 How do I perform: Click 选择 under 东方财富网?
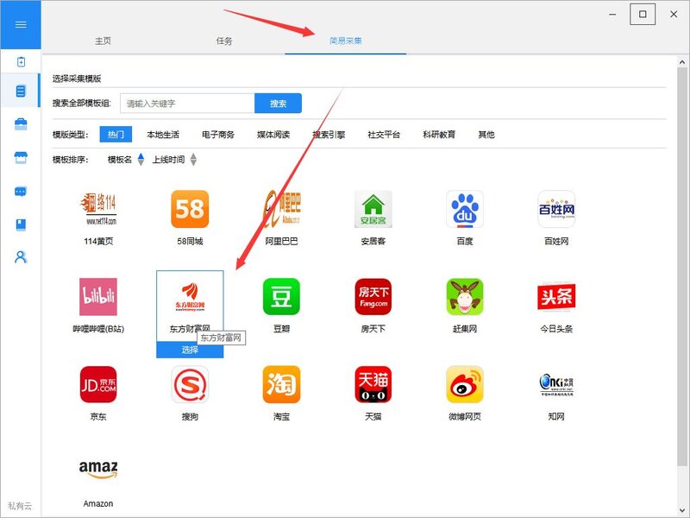(190, 350)
